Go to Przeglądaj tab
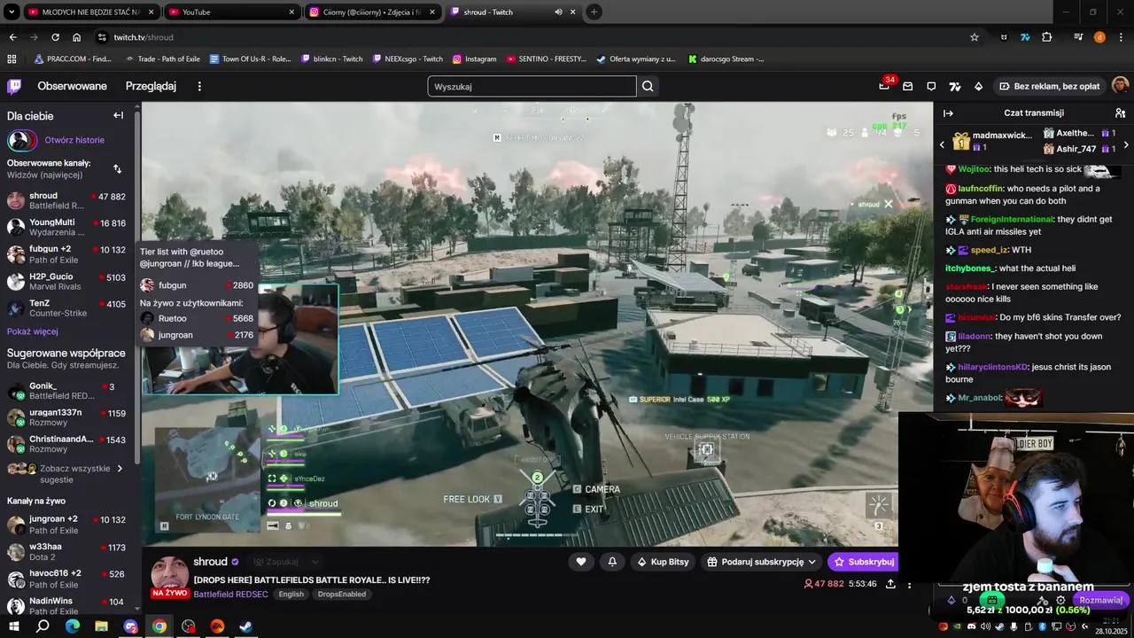The image size is (1134, 638). click(x=151, y=86)
